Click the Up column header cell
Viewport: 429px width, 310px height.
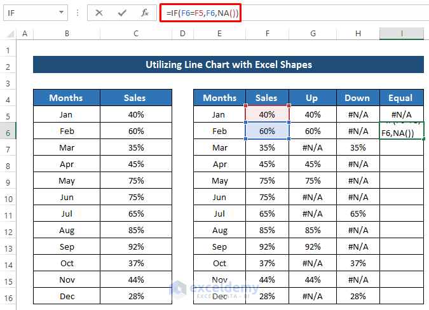313,98
